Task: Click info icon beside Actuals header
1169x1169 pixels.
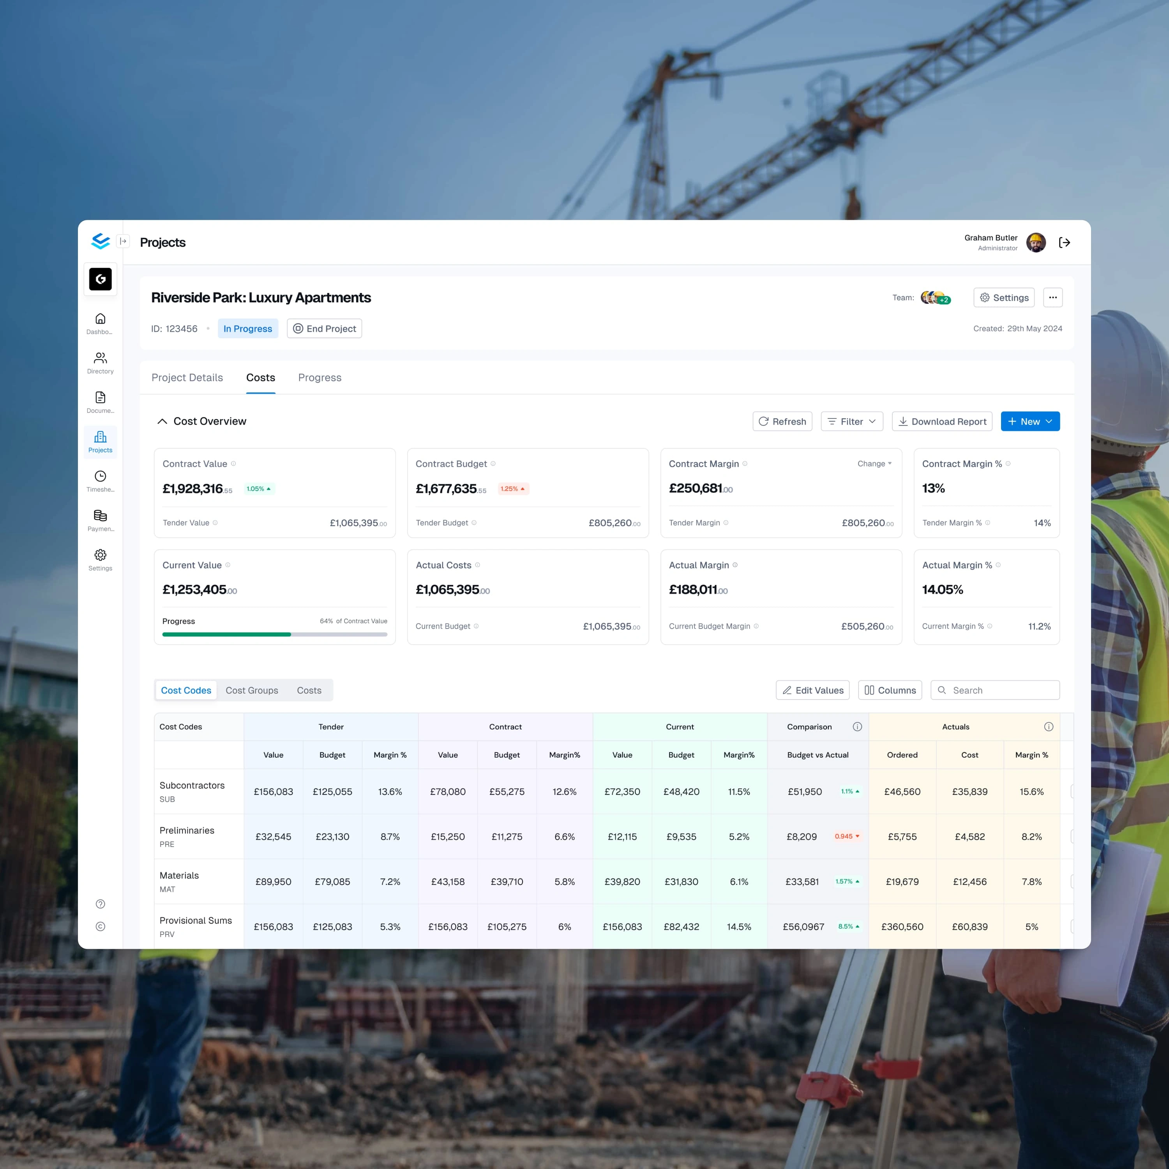Action: coord(1048,727)
